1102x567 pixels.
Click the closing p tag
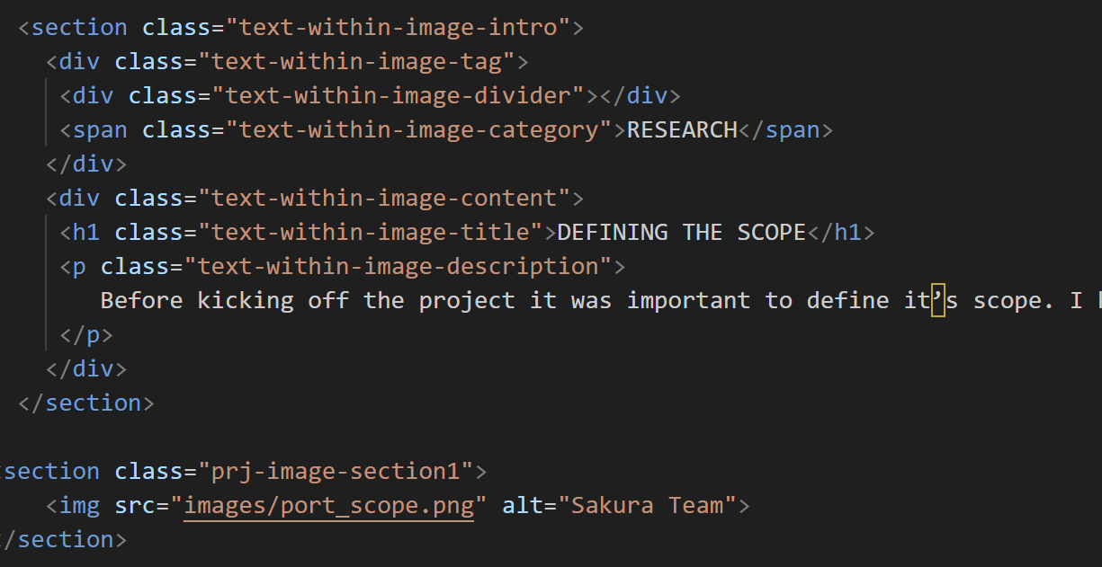pyautogui.click(x=87, y=334)
